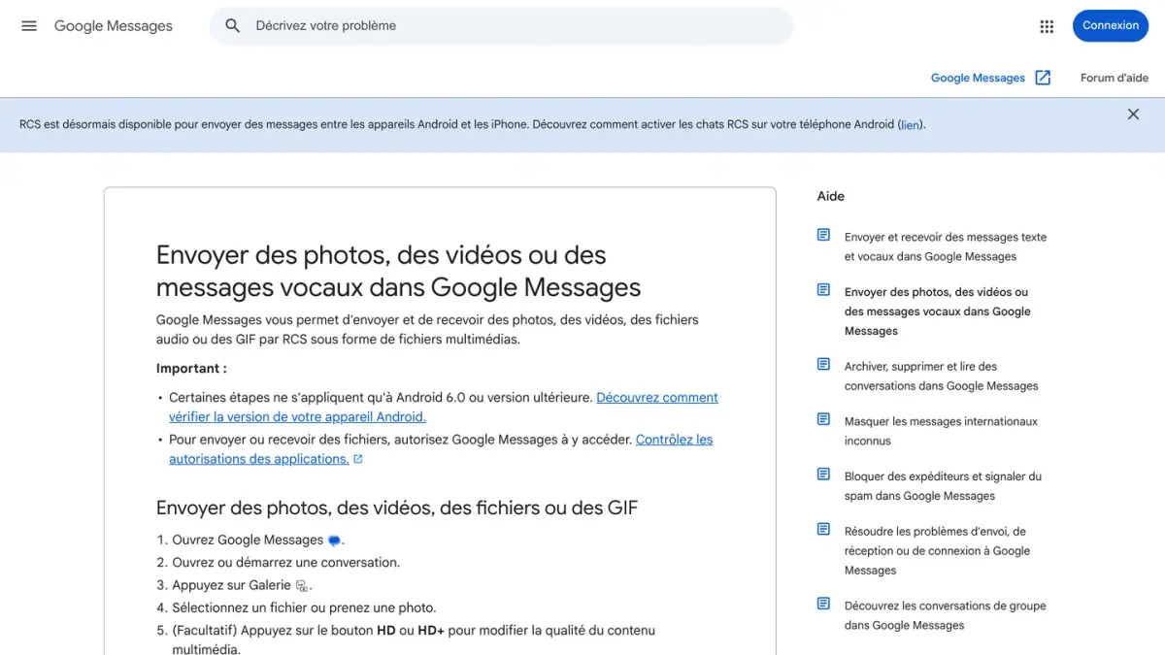Open the hamburger main menu
Viewport: 1165px width, 655px height.
pos(29,26)
